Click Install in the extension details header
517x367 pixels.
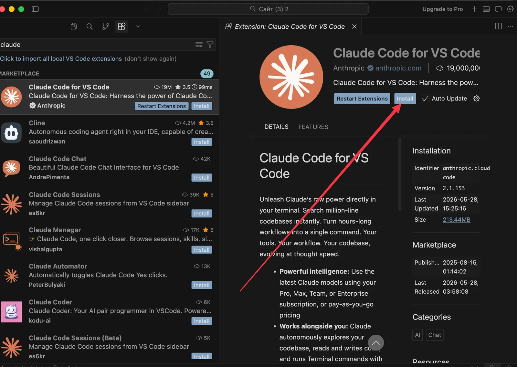pos(405,99)
